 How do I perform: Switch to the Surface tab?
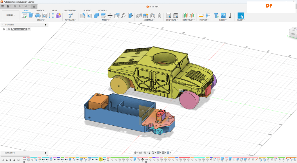[40, 10]
